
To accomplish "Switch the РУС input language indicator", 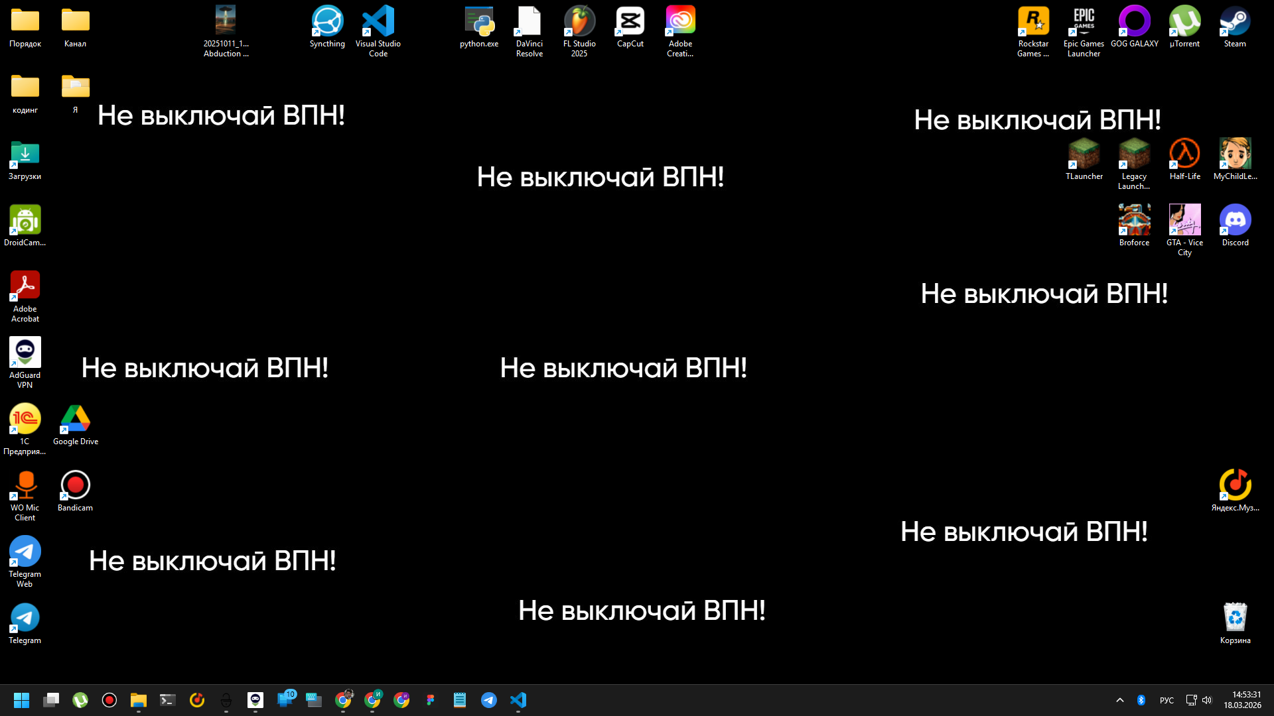I will 1167,700.
